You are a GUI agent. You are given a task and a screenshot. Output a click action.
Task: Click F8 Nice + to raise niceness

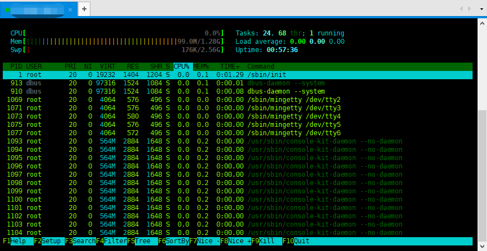pyautogui.click(x=236, y=241)
